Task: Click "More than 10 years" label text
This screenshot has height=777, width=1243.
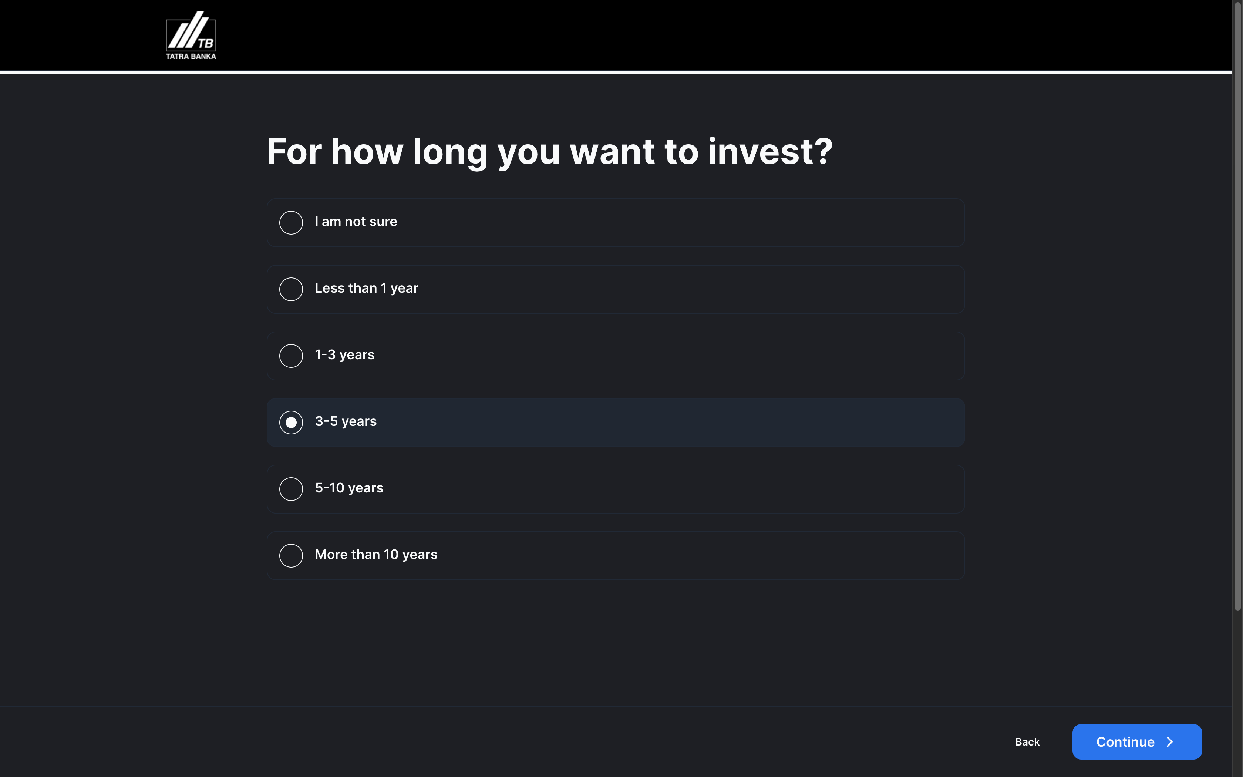Action: 376,555
